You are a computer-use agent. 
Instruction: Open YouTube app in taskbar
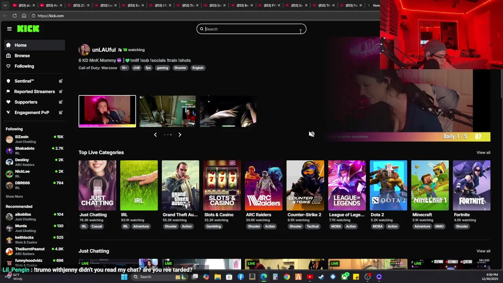[x=310, y=277]
